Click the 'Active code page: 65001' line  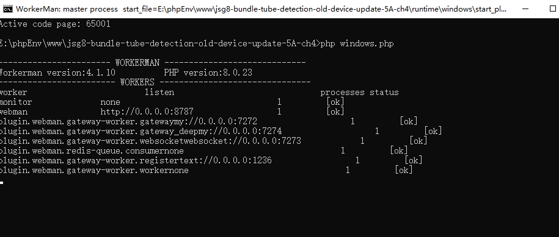[x=55, y=24]
